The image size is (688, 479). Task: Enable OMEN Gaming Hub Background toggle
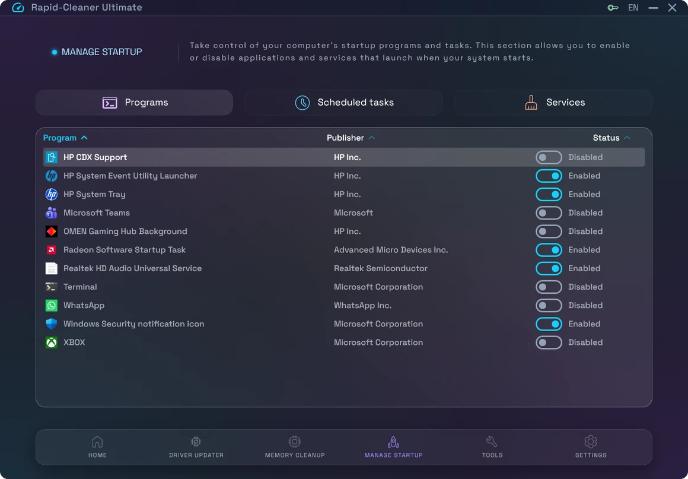click(x=549, y=231)
